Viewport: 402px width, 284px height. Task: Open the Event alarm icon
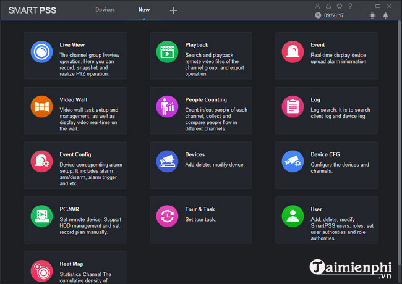point(293,52)
